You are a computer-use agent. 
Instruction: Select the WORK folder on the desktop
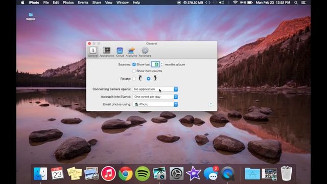coord(31,16)
